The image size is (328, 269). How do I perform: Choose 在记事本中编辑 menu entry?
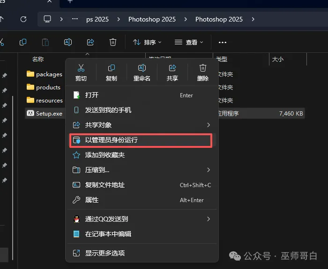point(142,234)
